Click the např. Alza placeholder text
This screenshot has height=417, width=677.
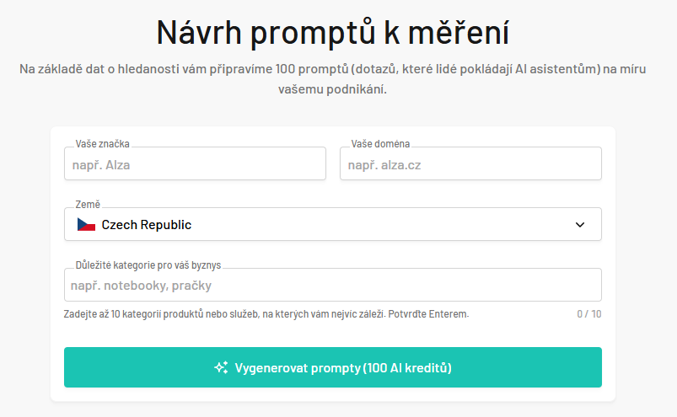[x=101, y=165]
